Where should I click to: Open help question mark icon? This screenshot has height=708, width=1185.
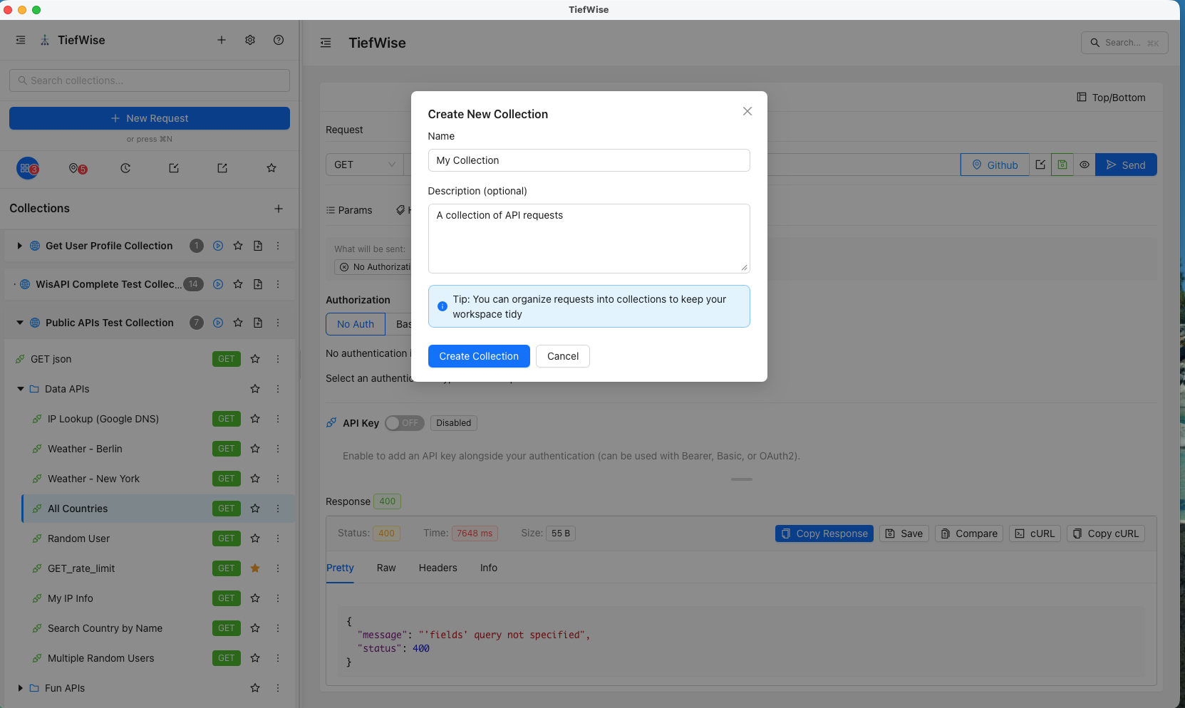(279, 40)
